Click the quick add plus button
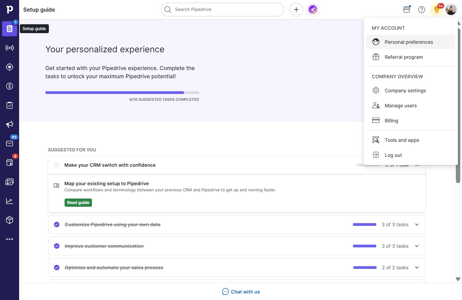 click(x=296, y=10)
